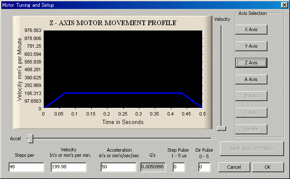Select the X Axis button
The width and height of the screenshot is (290, 179).
click(251, 29)
